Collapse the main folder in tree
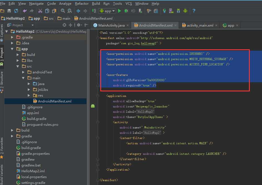The width and height of the screenshot is (262, 185). click(23, 78)
